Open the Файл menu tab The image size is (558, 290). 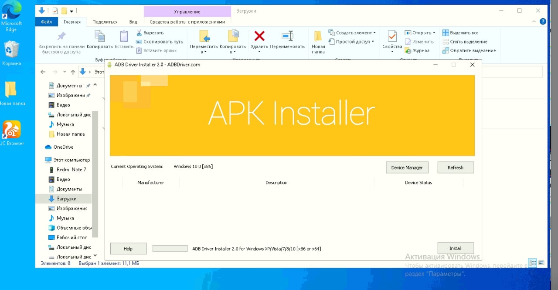tap(46, 22)
